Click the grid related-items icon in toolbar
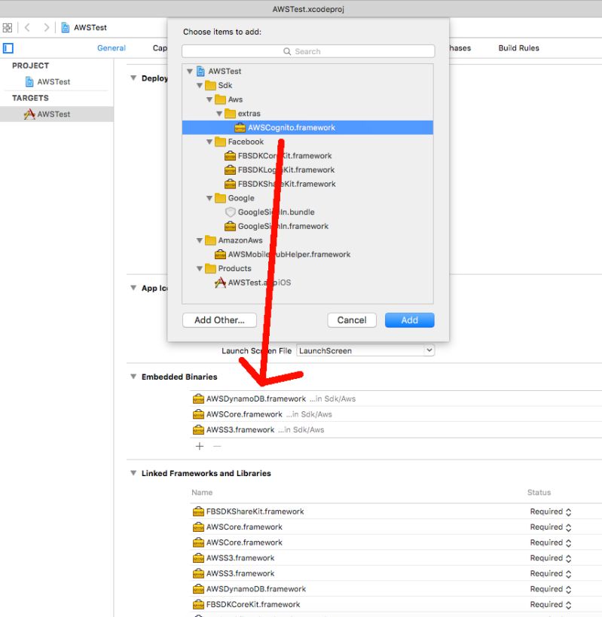The height and width of the screenshot is (617, 602). tap(7, 28)
